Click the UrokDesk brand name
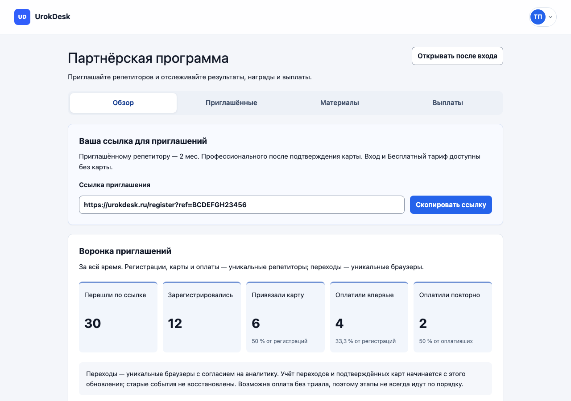 [x=53, y=17]
